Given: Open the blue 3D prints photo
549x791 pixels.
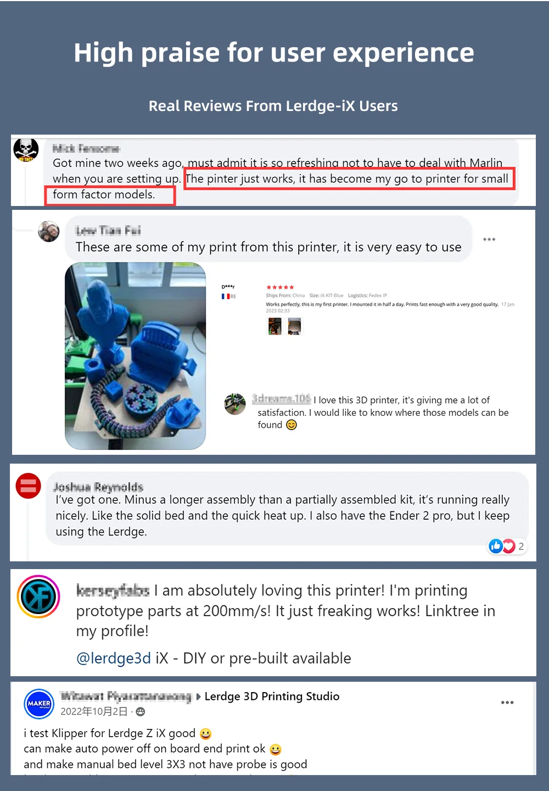Looking at the screenshot, I should (x=136, y=356).
